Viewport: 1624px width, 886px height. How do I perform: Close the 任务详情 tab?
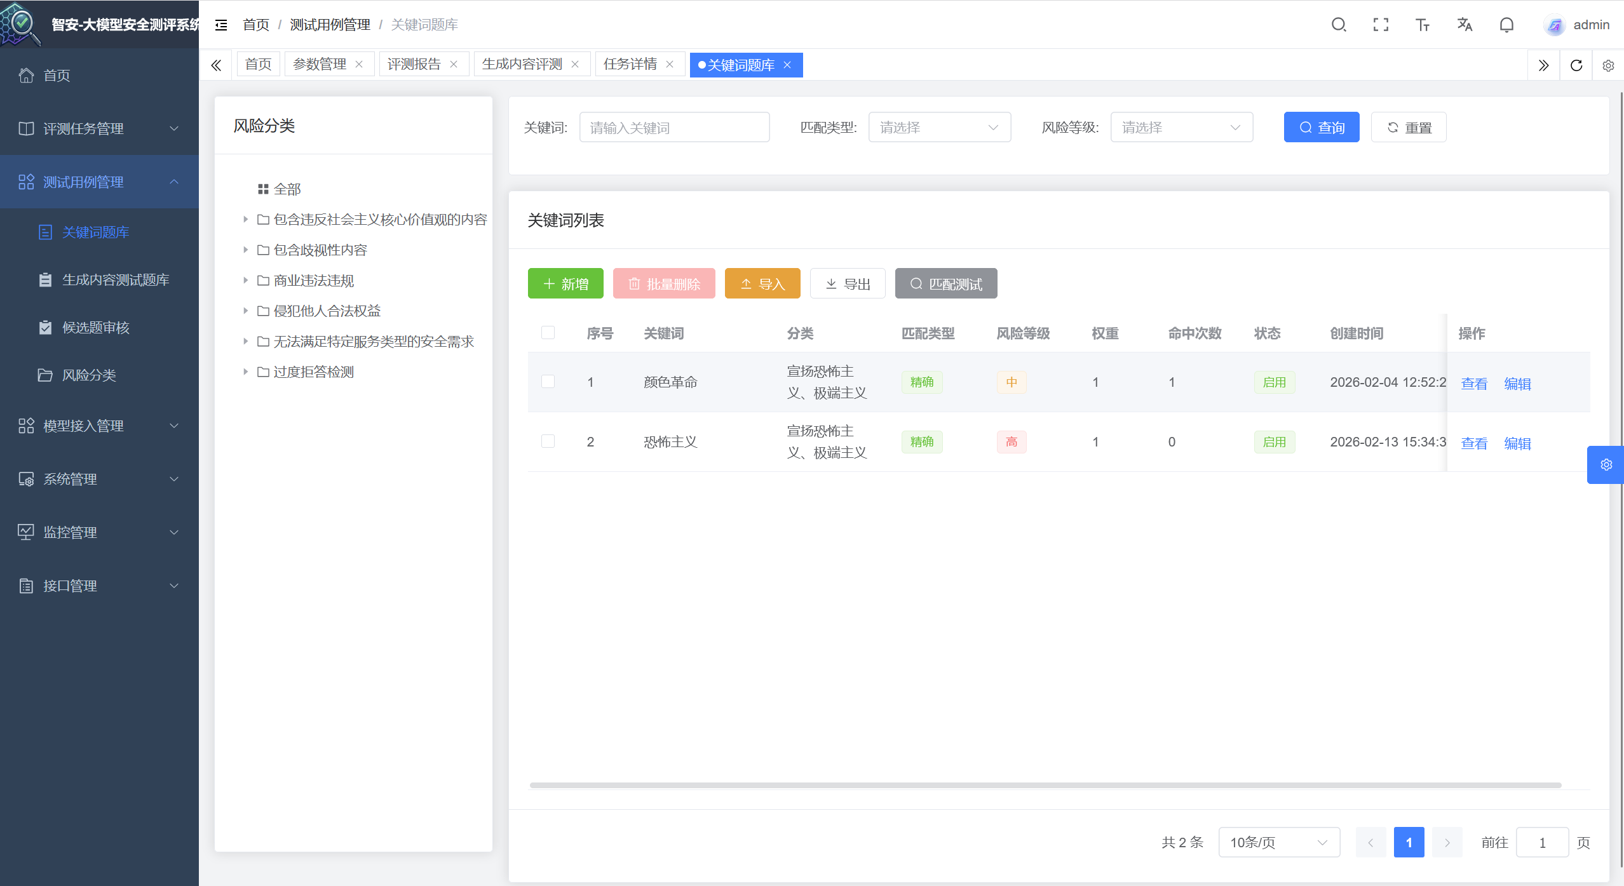pyautogui.click(x=670, y=64)
